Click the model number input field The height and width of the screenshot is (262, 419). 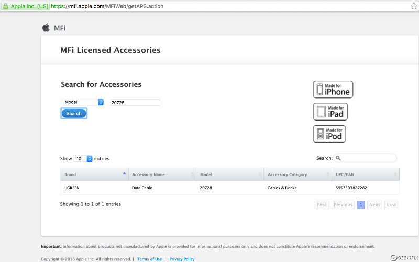click(135, 103)
